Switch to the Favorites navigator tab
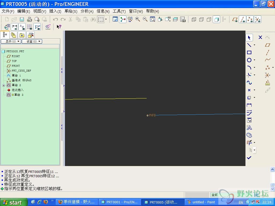The width and height of the screenshot is (275, 206). [x=22, y=35]
